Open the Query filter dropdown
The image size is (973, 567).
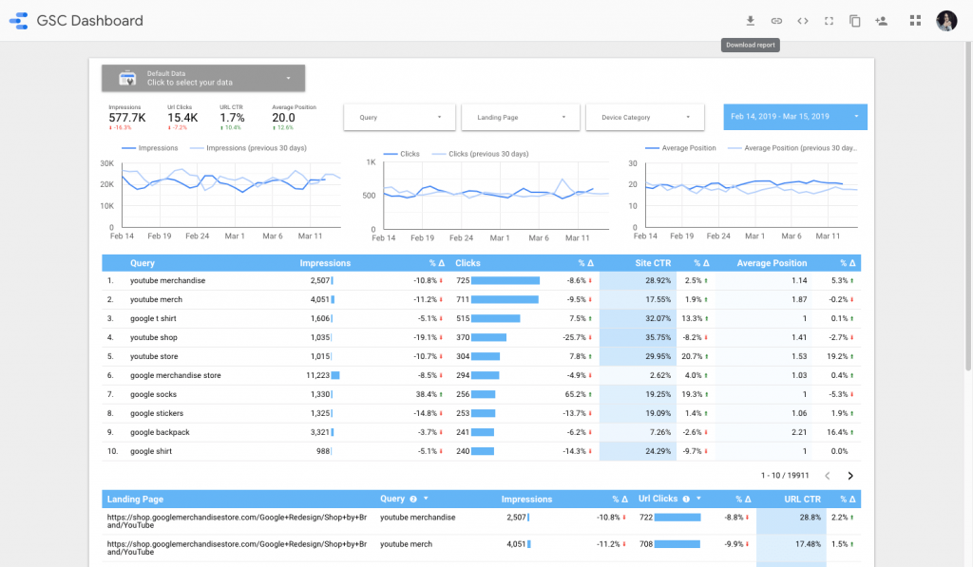tap(400, 117)
